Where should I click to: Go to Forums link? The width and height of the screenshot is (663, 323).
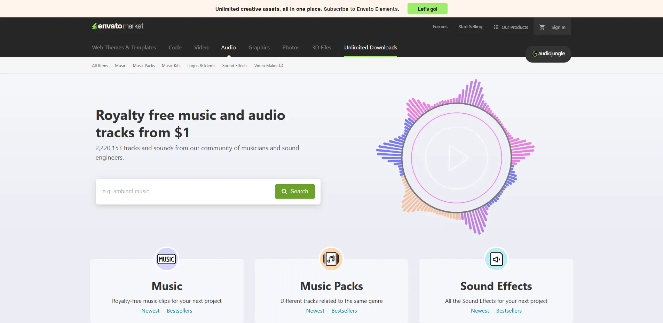point(440,27)
